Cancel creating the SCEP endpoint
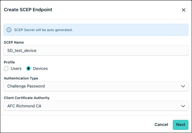Image resolution: width=192 pixels, height=133 pixels. pos(161,125)
